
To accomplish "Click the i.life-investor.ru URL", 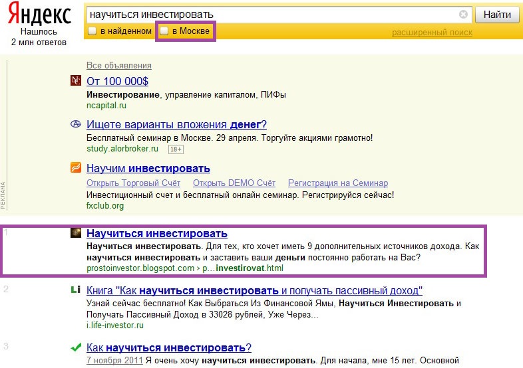I will click(115, 325).
